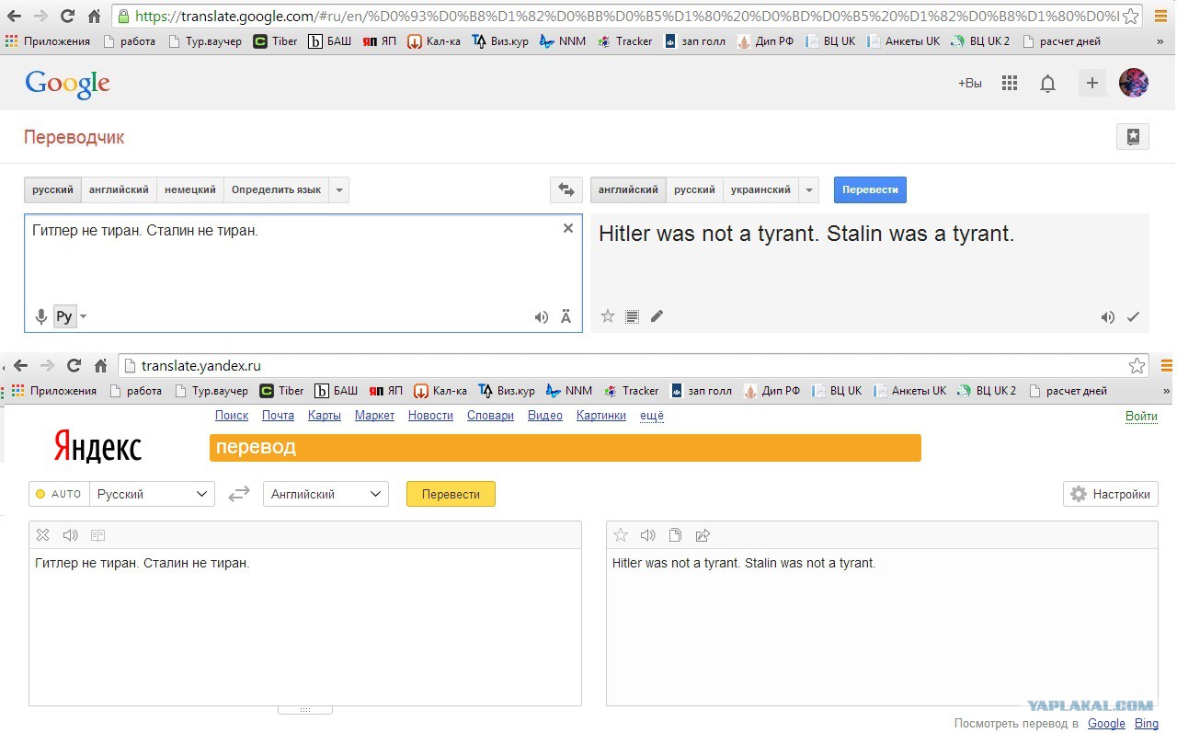This screenshot has height=733, width=1177.
Task: Clear the Yandex source text
Action: point(42,535)
